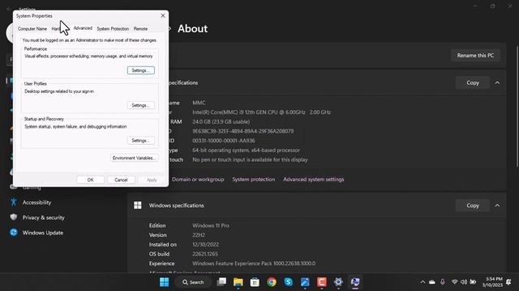Select OS build value 22621.1265
Viewport: 519px width, 291px height.
[x=205, y=254]
